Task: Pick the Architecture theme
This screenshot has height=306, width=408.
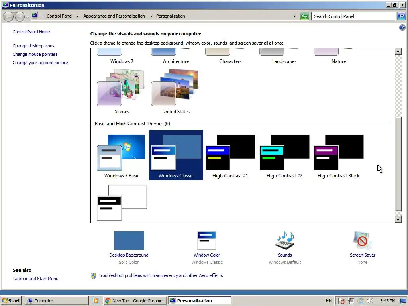Action: [176, 57]
